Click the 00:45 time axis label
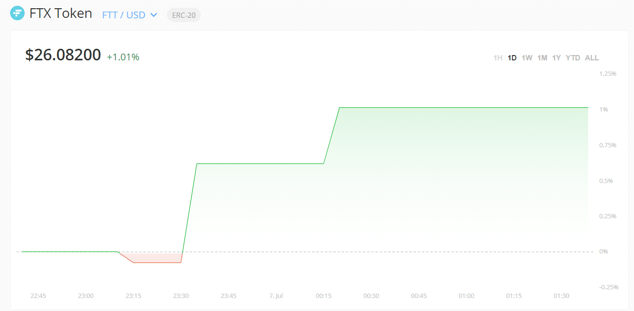The height and width of the screenshot is (311, 634). tap(419, 296)
